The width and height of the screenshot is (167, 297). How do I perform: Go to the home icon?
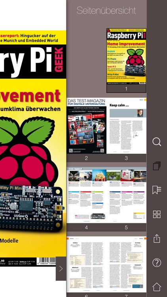(157, 287)
